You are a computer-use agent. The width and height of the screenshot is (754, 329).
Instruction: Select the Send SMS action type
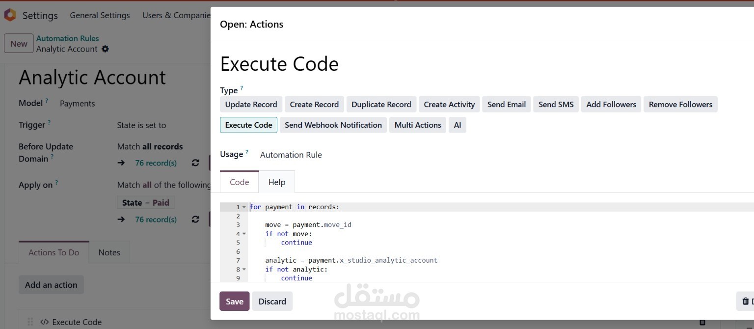coord(556,105)
